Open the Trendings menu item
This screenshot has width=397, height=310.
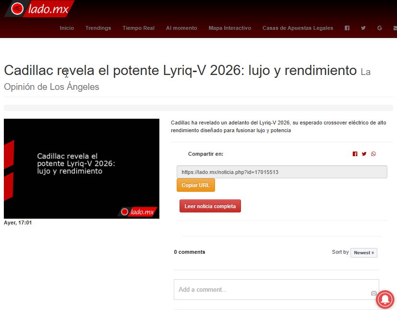(98, 28)
